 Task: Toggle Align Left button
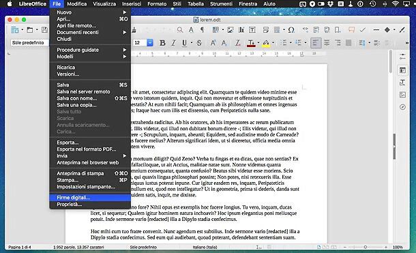pyautogui.click(x=316, y=43)
